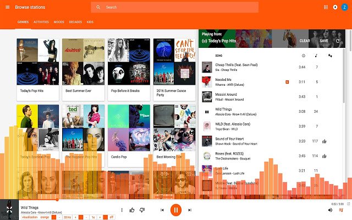This screenshot has height=220, width=352.
Task: Decrease multiplier with minus before 1x
Action: [86, 217]
